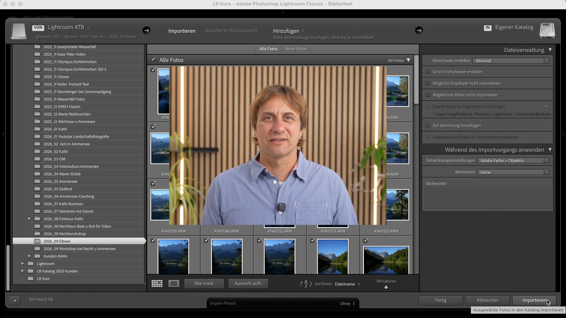Switch to loupe single-image view

(x=174, y=284)
